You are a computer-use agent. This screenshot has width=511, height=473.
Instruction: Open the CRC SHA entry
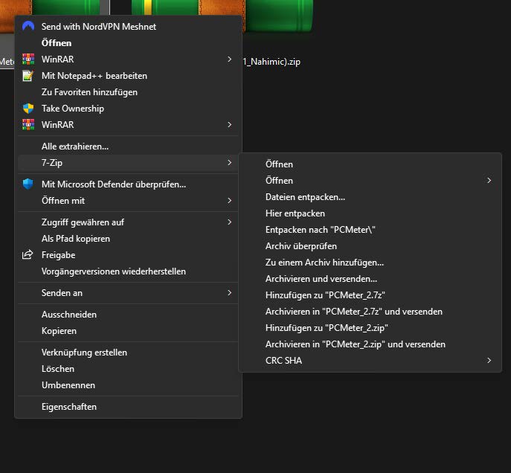click(370, 360)
